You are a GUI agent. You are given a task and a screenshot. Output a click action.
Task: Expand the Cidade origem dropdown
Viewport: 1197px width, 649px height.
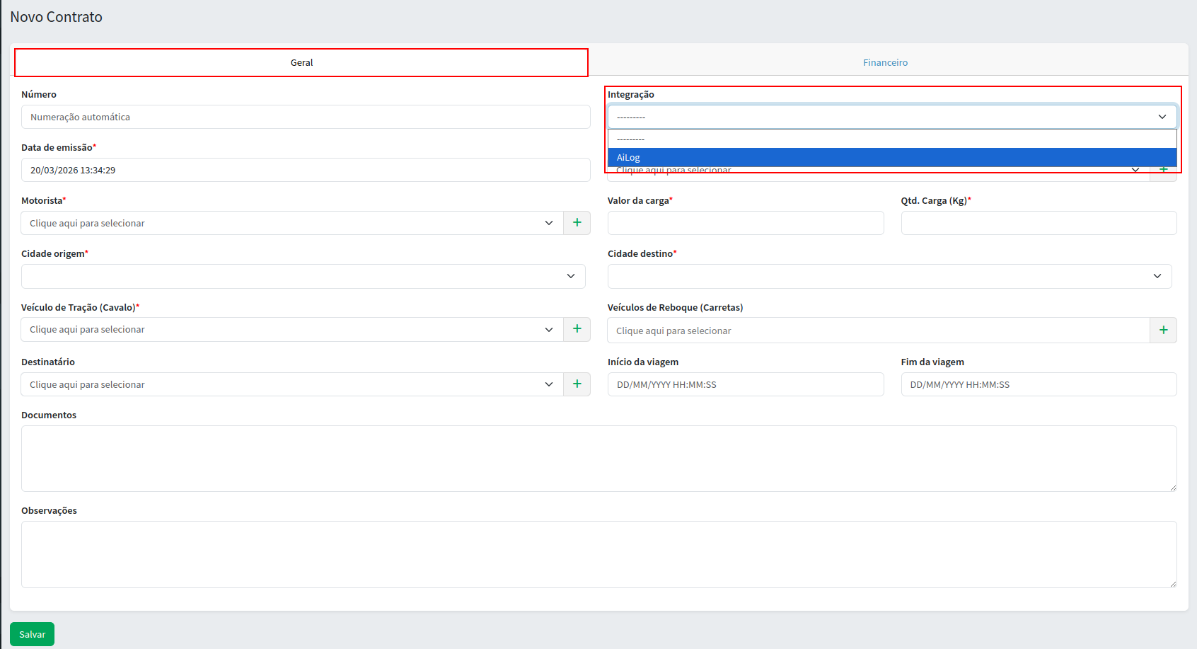point(303,276)
